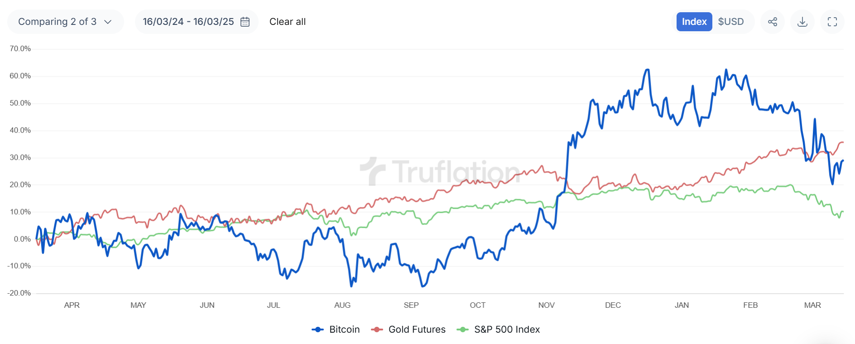855x344 pixels.
Task: Download the chart data
Action: (x=802, y=21)
